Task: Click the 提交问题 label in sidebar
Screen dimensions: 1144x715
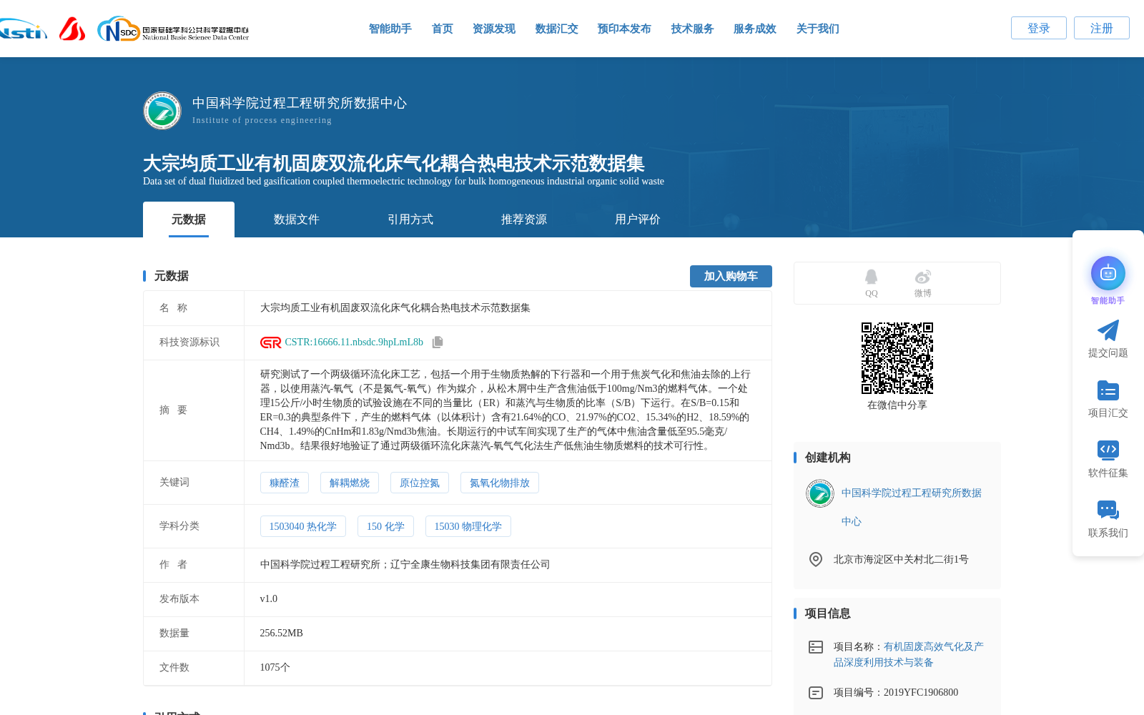Action: [1108, 352]
